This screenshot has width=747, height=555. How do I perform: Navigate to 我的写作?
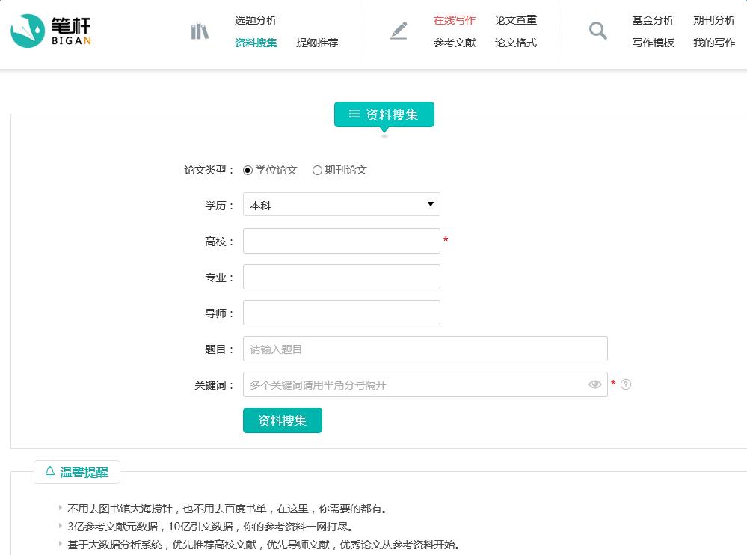click(x=714, y=43)
